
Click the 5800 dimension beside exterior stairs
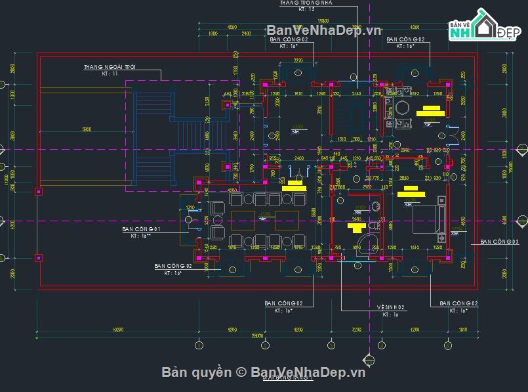point(82,129)
